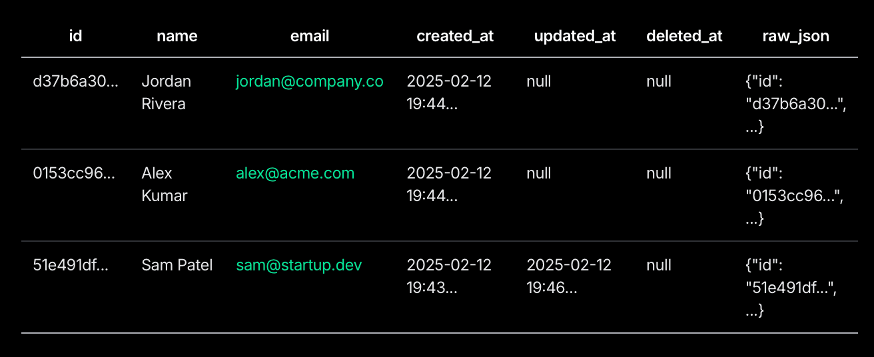Click the Sam Patel name cell
Viewport: 874px width, 357px height.
point(177,265)
